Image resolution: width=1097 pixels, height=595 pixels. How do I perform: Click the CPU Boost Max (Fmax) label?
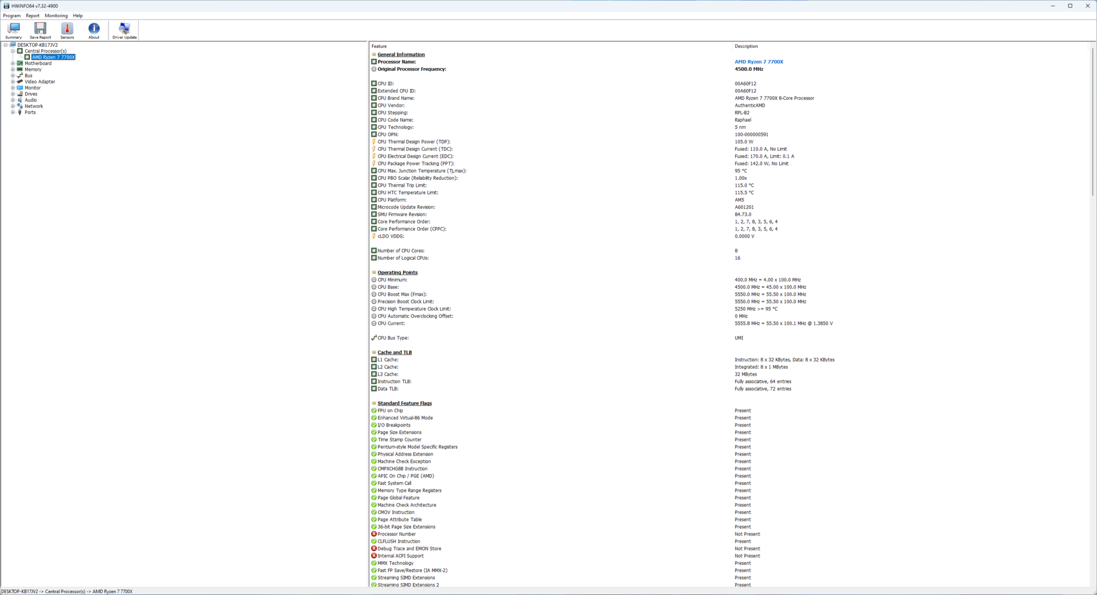[x=402, y=295]
